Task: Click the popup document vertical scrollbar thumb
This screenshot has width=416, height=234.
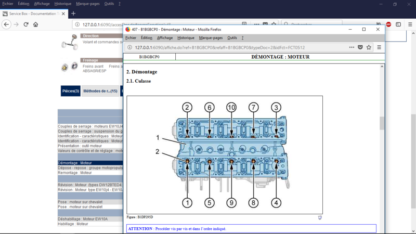Action: [x=382, y=123]
